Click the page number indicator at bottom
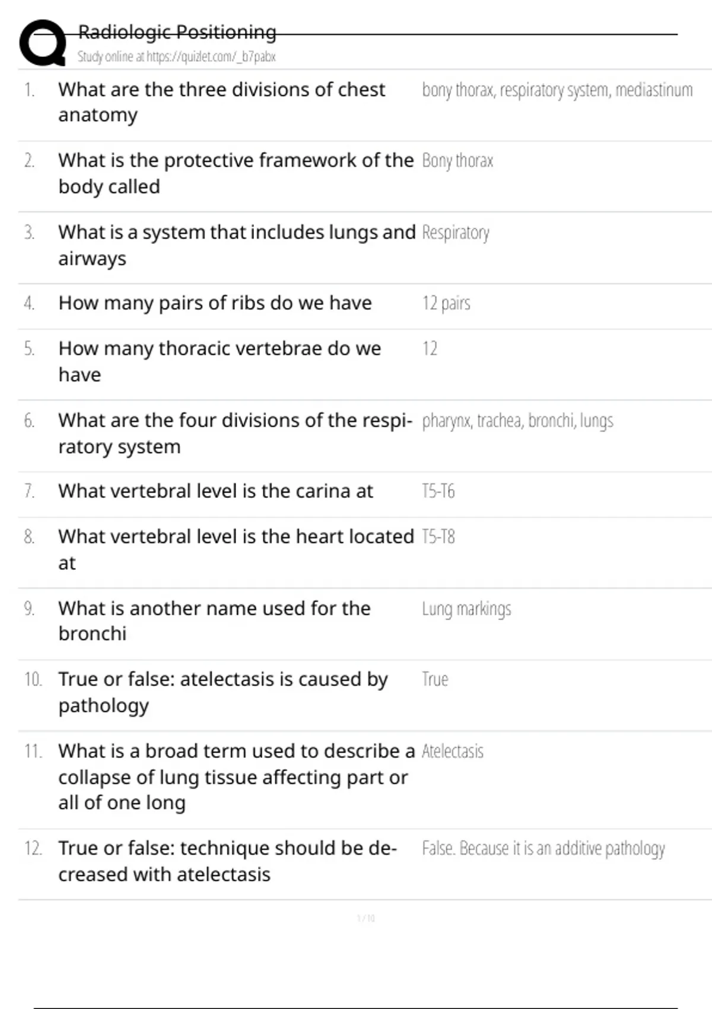Image resolution: width=712 pixels, height=1009 pixels. click(x=365, y=918)
